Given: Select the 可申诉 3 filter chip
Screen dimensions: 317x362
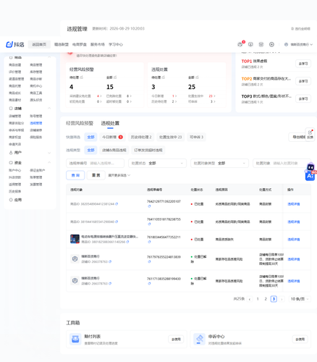Looking at the screenshot, I should [196, 137].
